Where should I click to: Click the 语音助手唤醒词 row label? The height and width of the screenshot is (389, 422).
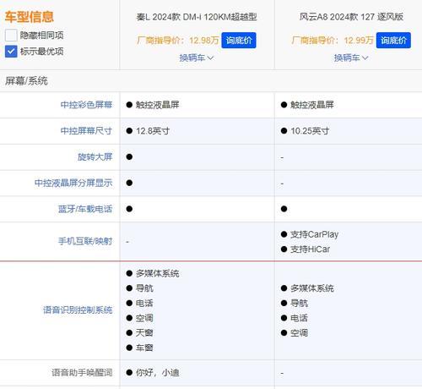[x=82, y=373]
